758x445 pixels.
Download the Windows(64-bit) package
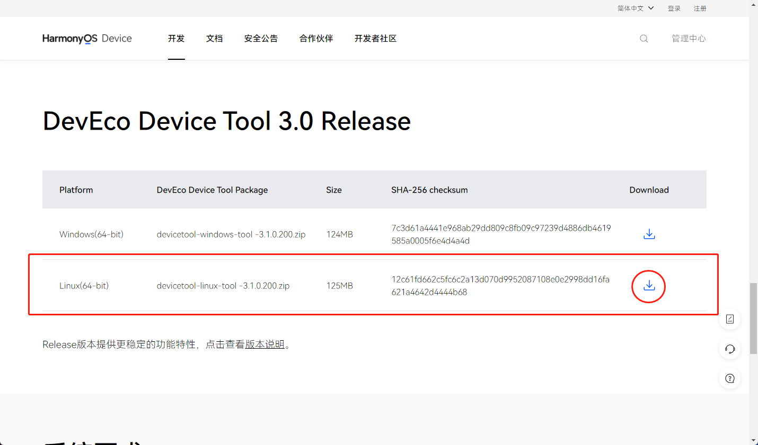pos(649,234)
